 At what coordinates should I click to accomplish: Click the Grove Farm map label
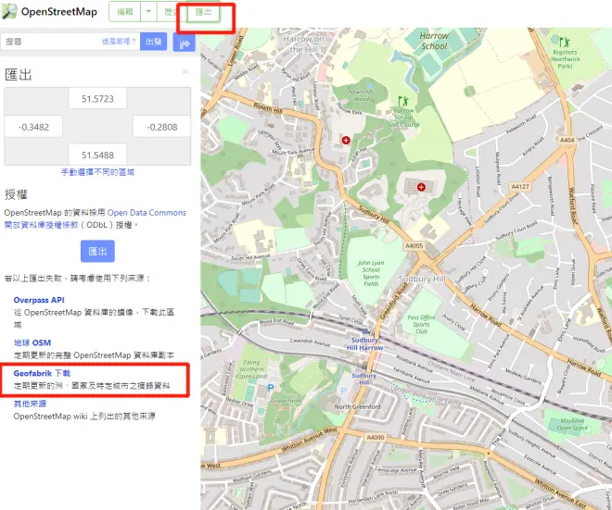[287, 401]
